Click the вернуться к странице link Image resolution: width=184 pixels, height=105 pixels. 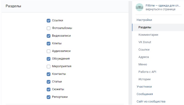pyautogui.click(x=161, y=9)
